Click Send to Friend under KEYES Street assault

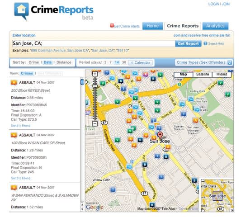point(21,126)
